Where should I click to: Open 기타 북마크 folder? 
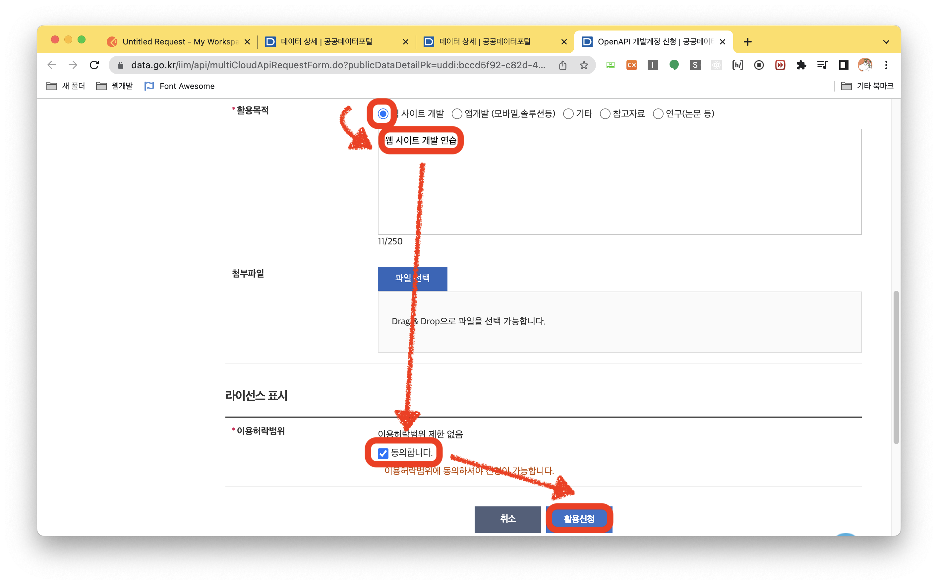pos(867,86)
